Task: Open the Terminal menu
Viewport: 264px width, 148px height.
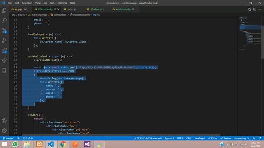Action: [x=62, y=3]
